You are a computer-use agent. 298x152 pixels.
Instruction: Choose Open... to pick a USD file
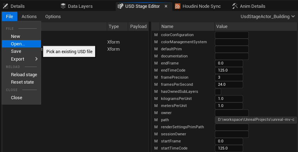[x=21, y=44]
